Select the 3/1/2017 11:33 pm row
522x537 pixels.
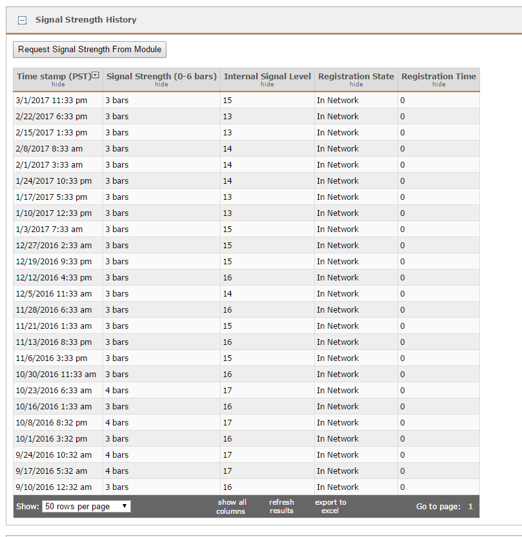pyautogui.click(x=52, y=101)
